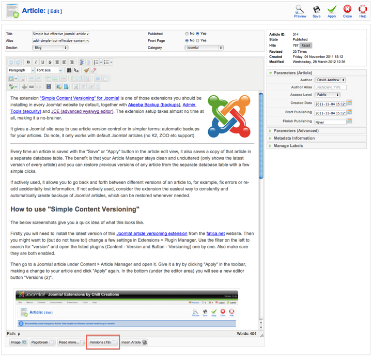The height and width of the screenshot is (357, 372).
Task: Open the spellchecker language arrow
Action: click(x=16, y=86)
